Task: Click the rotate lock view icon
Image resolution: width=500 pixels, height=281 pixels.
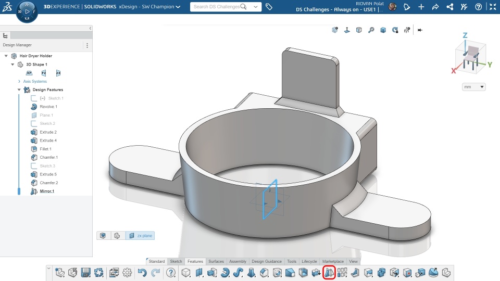Action: [395, 30]
